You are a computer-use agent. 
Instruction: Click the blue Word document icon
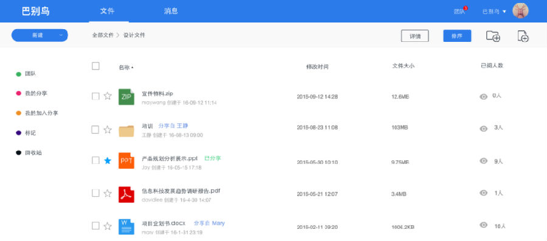[x=126, y=226]
